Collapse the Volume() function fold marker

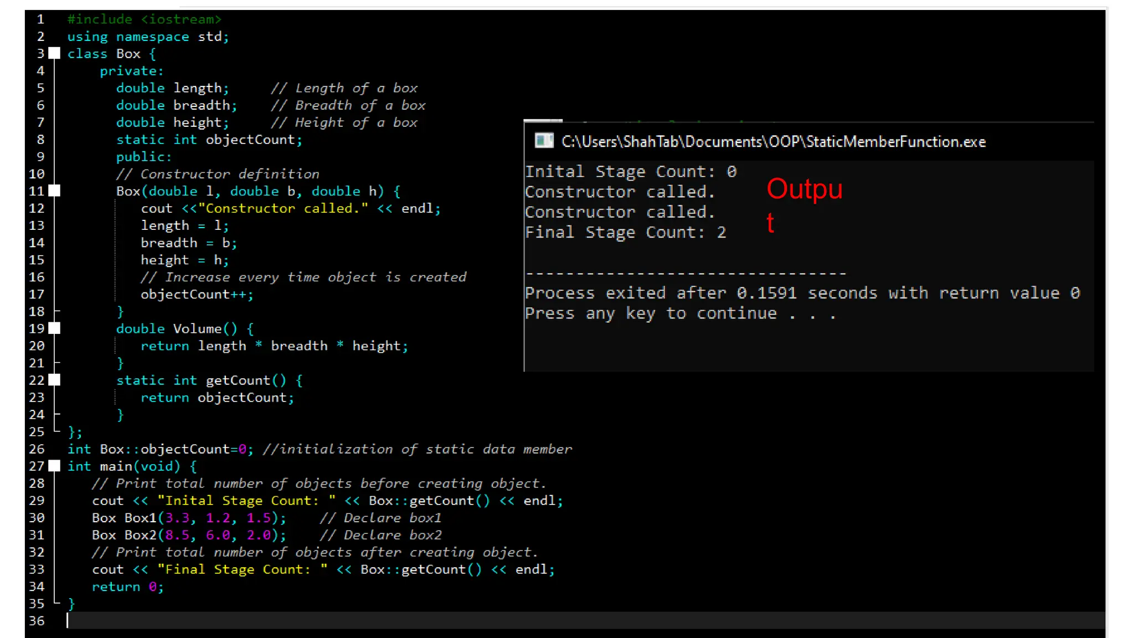tap(54, 328)
